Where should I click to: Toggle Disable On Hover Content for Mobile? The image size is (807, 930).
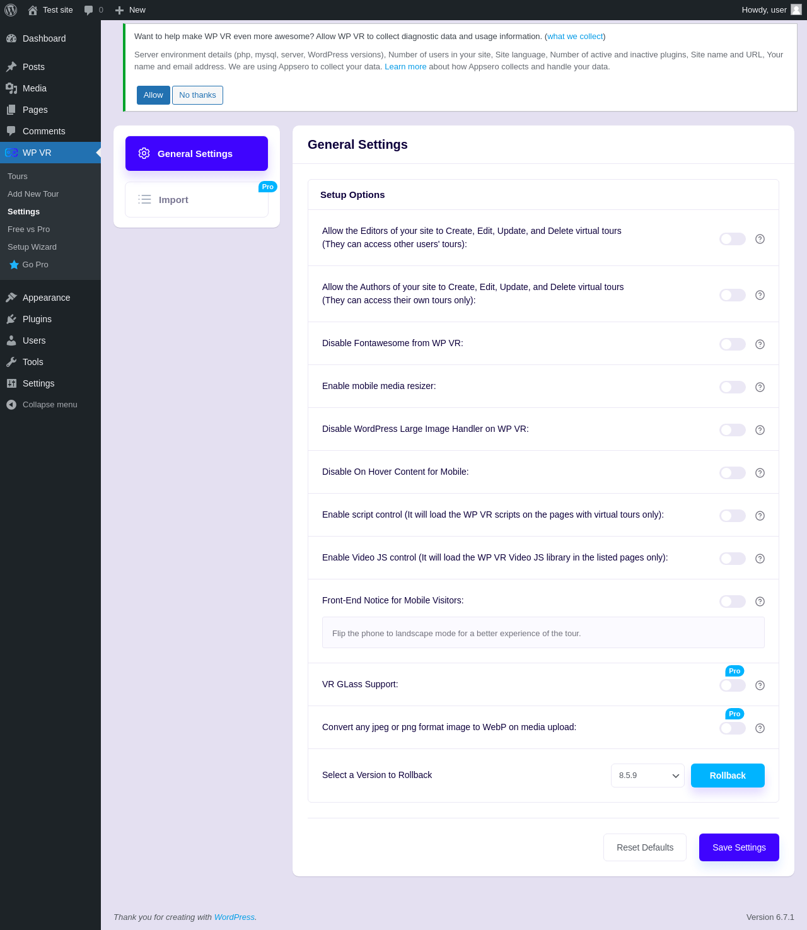pyautogui.click(x=733, y=473)
